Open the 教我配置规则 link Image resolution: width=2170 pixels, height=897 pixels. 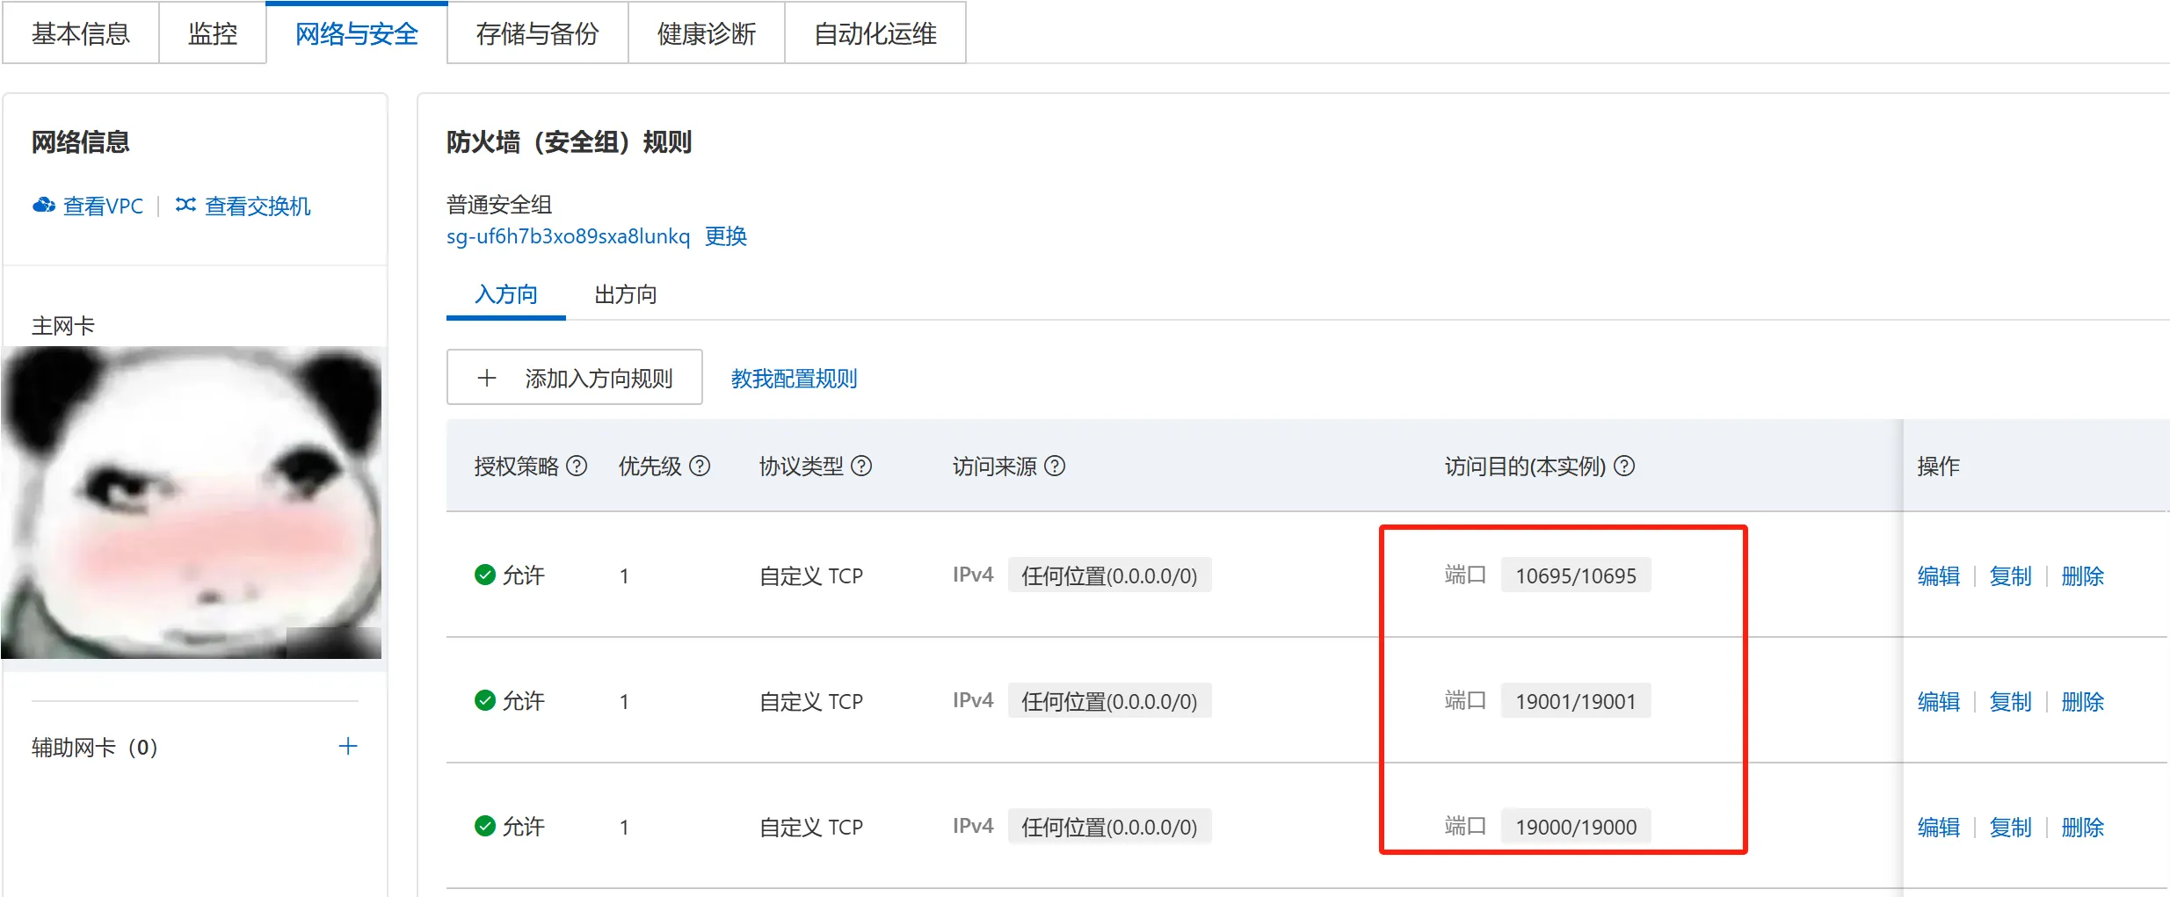pyautogui.click(x=794, y=378)
